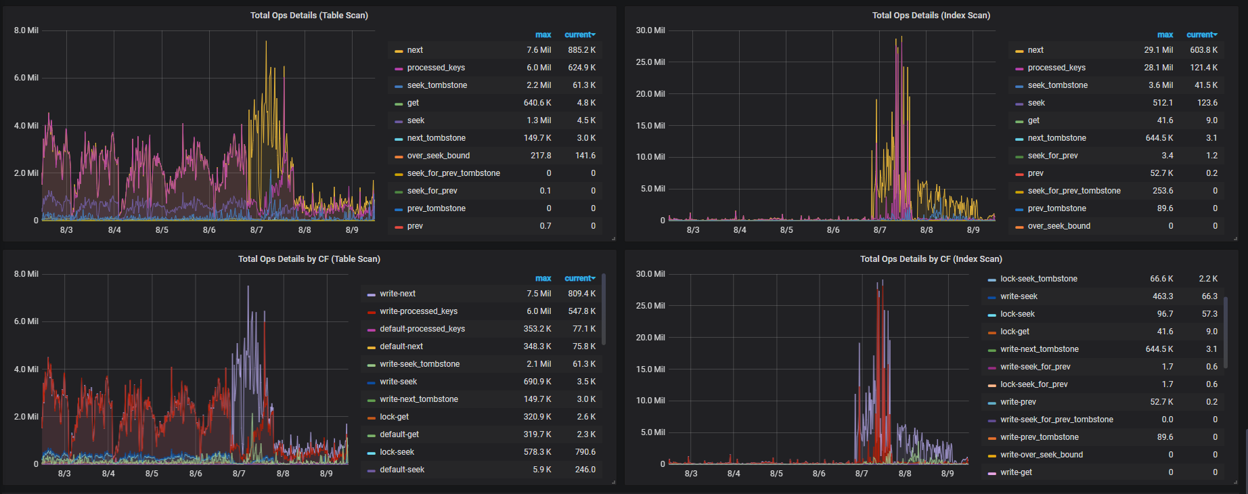Click the color icon beside seek_for_prev_tombstone in Table Scan
The height and width of the screenshot is (494, 1248).
[x=399, y=174]
